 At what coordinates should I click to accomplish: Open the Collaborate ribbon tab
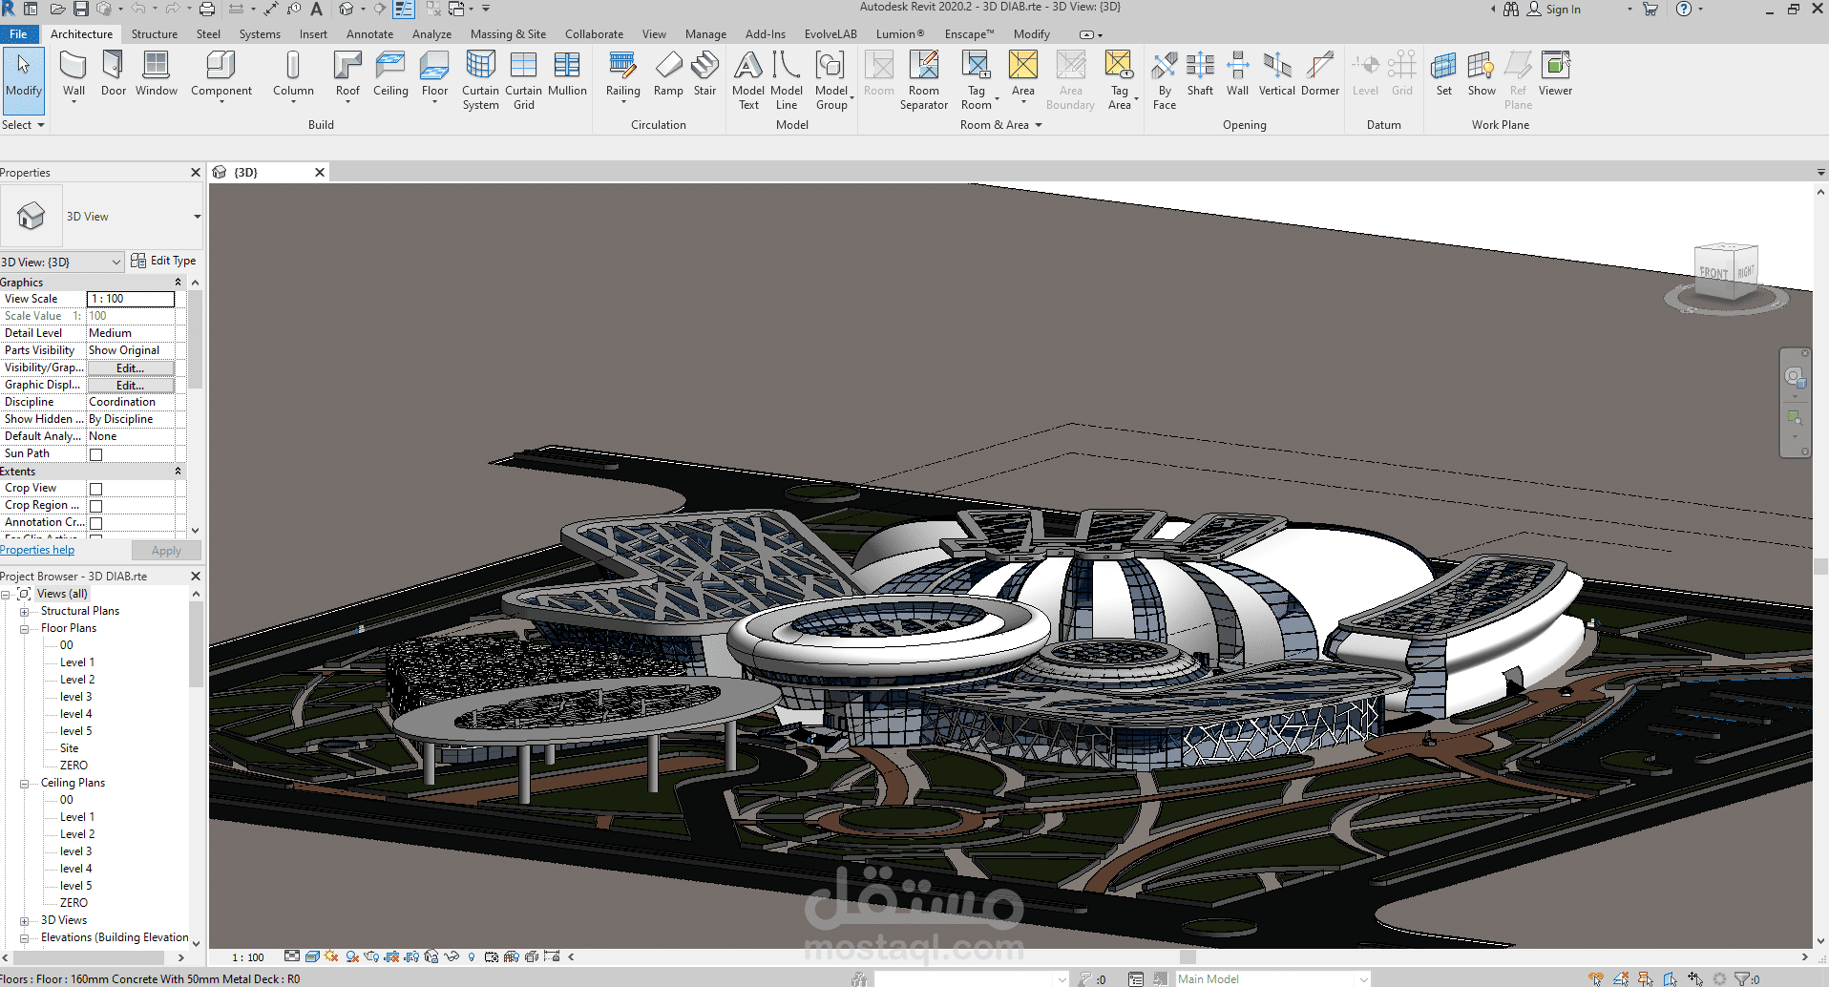[594, 34]
